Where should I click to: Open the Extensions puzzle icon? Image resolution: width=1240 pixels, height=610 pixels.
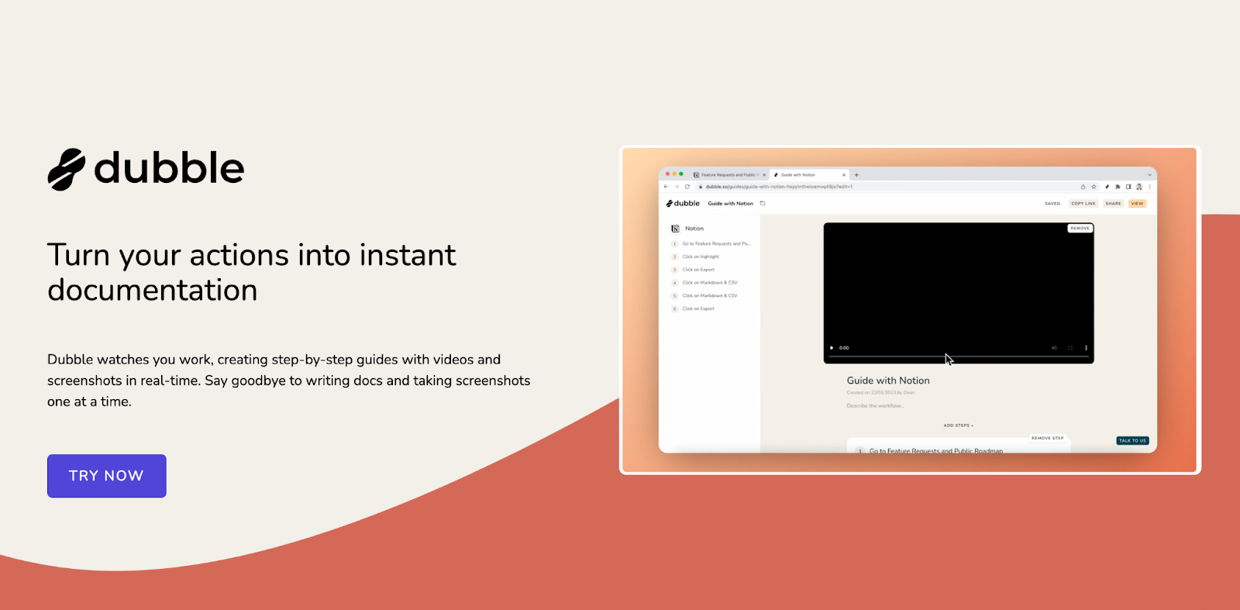(1118, 187)
